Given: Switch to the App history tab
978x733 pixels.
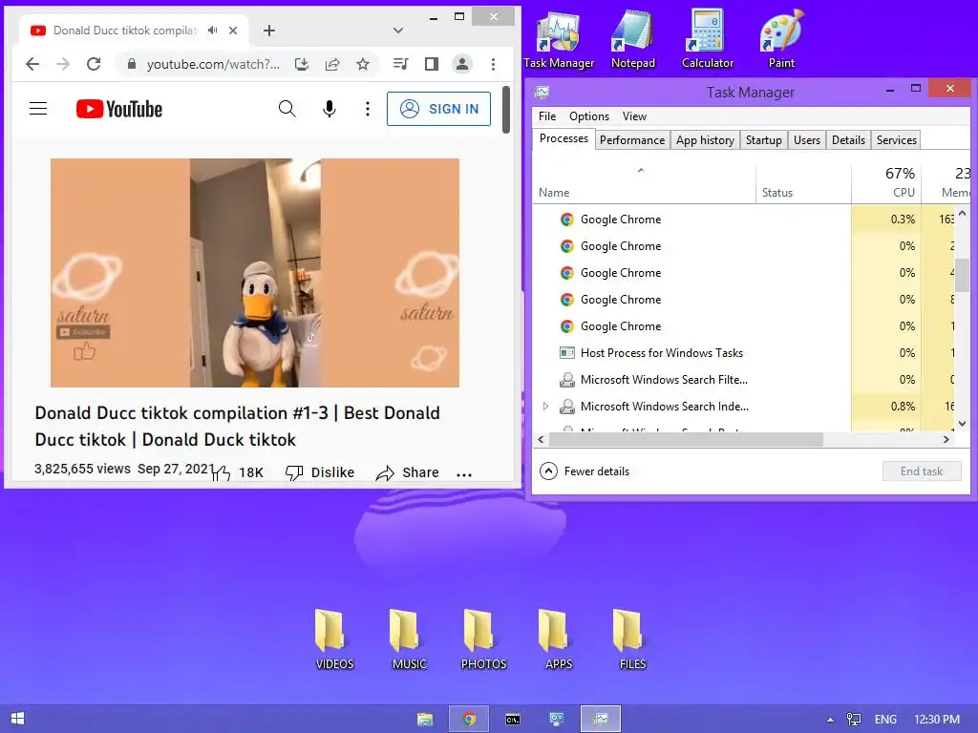Looking at the screenshot, I should (705, 140).
